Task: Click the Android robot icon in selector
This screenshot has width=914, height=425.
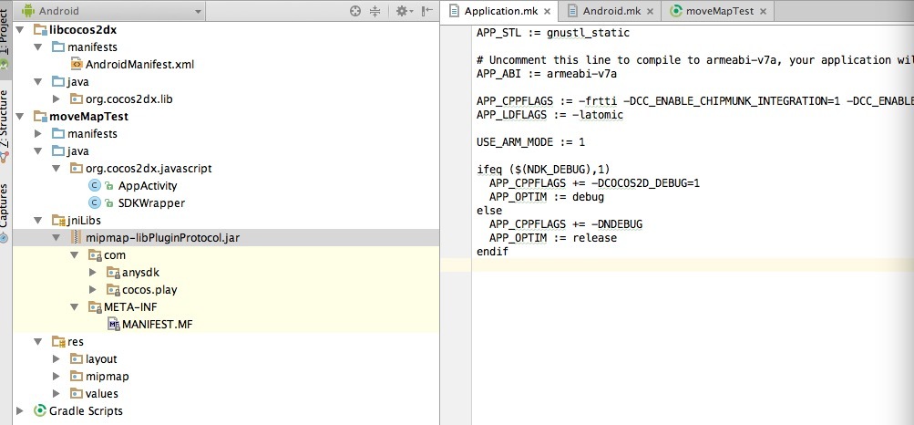Action: pos(27,11)
